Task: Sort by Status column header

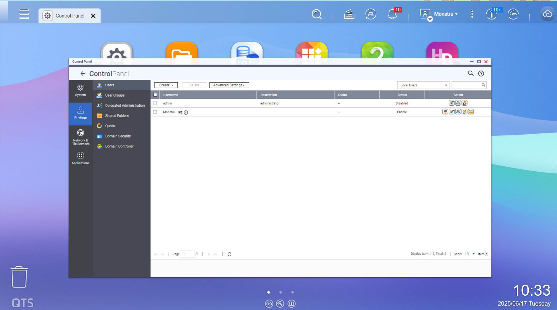Action: (x=402, y=95)
